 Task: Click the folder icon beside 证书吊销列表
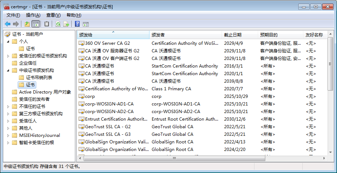pos(21,77)
